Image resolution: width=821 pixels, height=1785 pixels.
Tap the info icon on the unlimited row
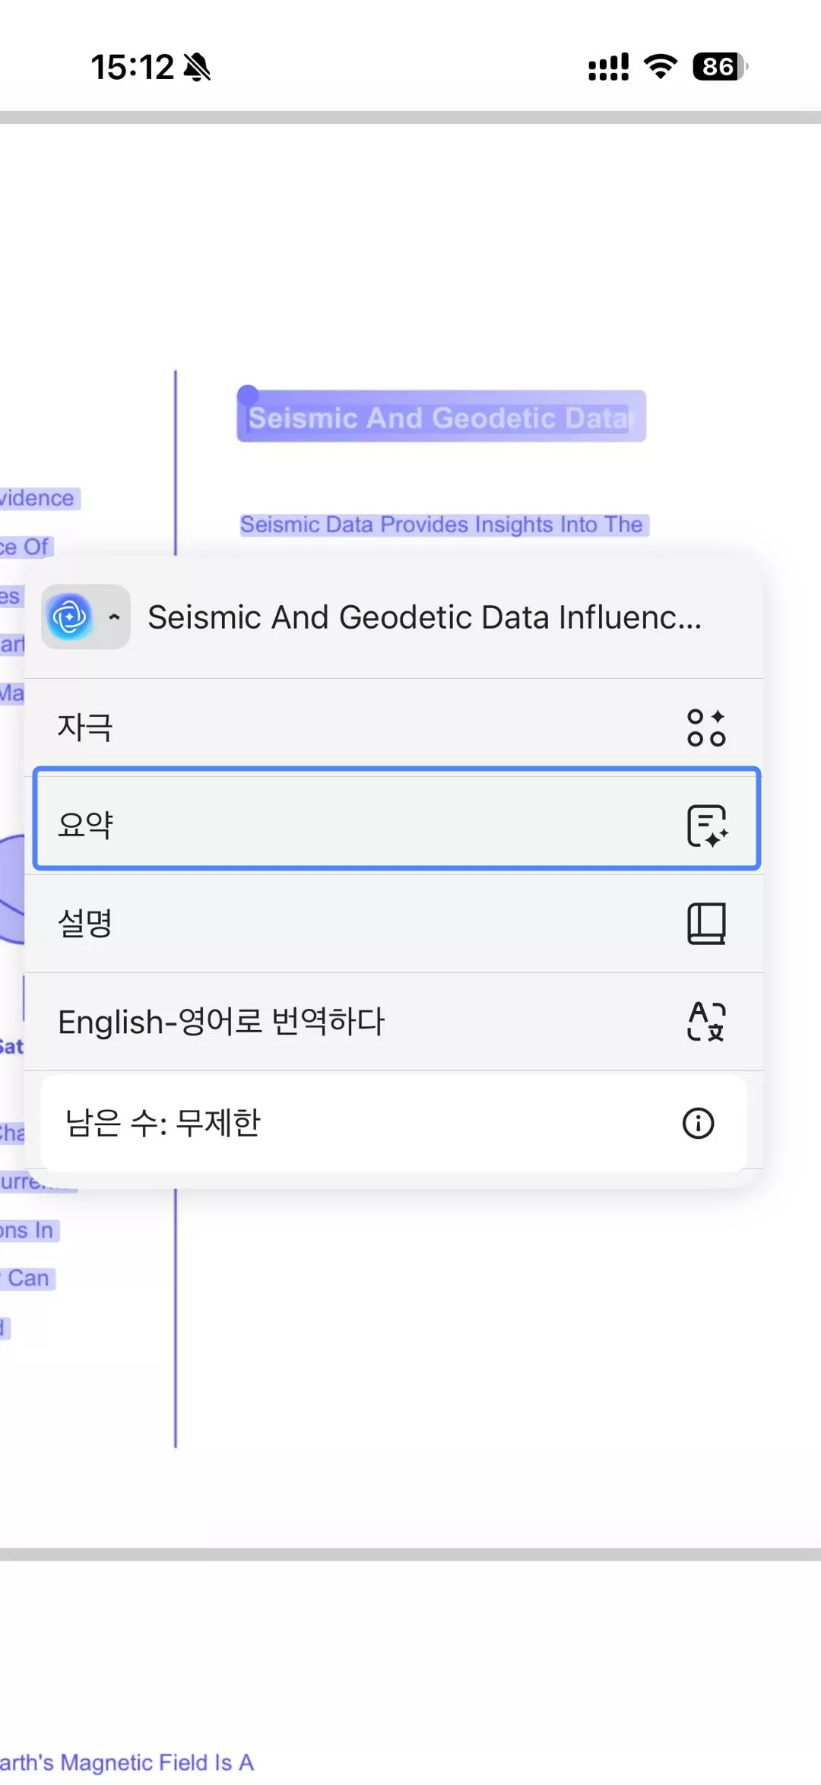pos(699,1124)
